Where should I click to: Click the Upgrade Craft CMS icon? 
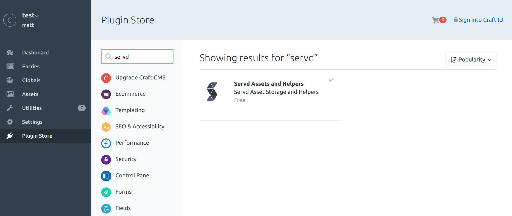pos(106,78)
